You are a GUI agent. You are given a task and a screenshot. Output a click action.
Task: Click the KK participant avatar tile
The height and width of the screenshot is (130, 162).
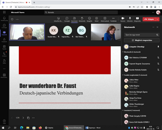54,30
